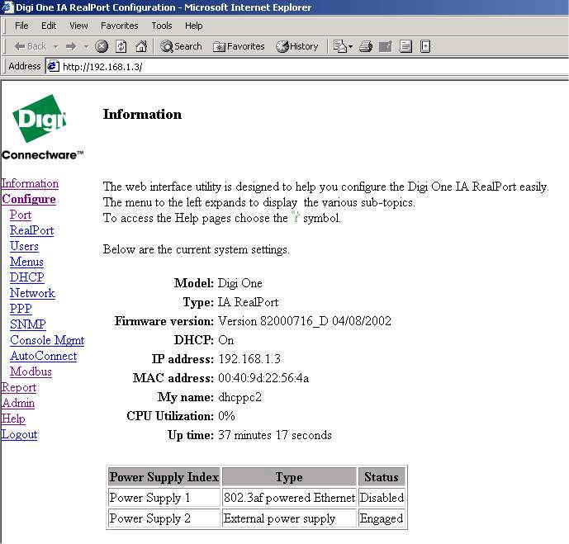Click the Refresh page icon
The image size is (569, 544).
(x=121, y=46)
